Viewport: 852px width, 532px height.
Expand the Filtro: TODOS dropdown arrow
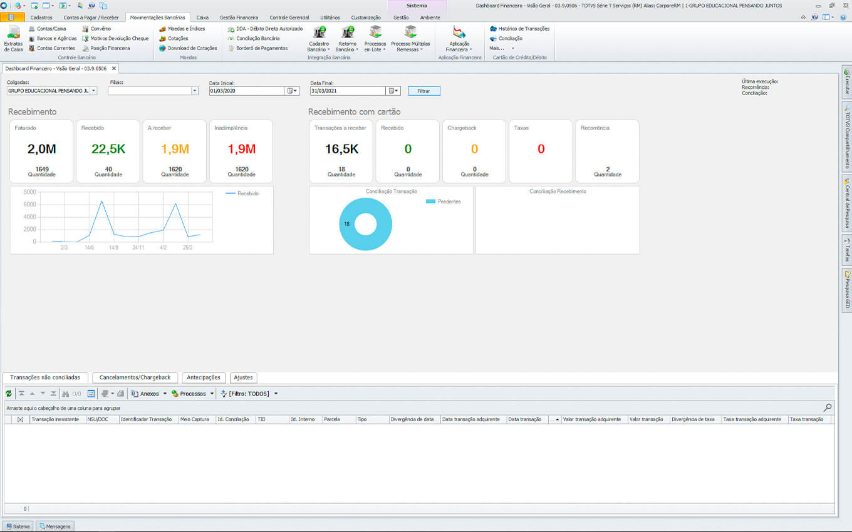pyautogui.click(x=276, y=394)
